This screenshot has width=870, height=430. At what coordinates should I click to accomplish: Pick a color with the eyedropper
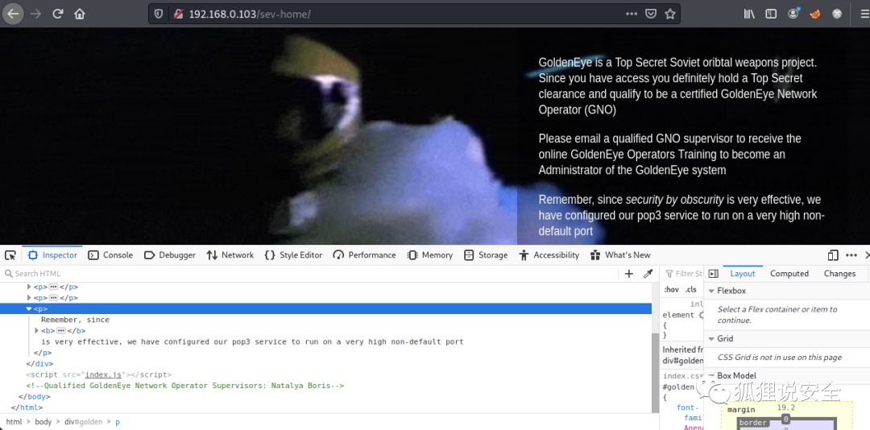point(648,274)
